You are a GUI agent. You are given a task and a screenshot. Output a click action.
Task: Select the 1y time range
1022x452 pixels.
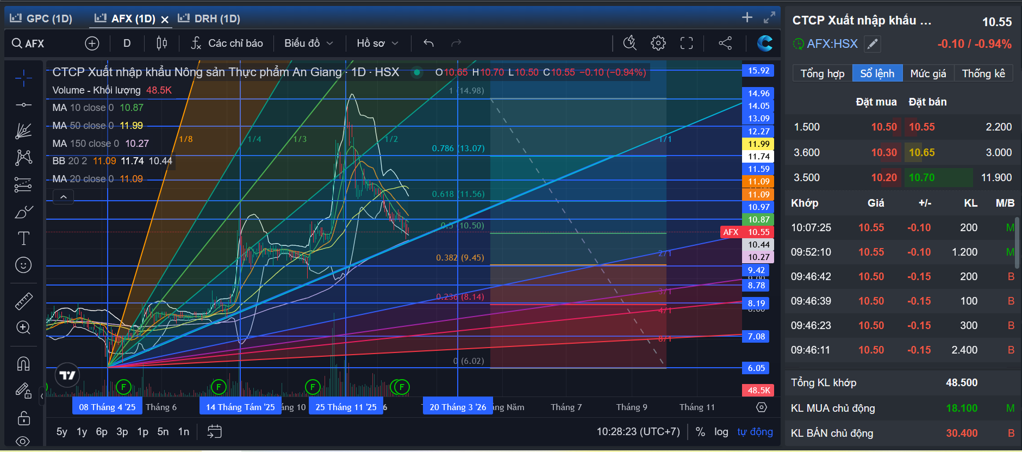[x=82, y=432]
